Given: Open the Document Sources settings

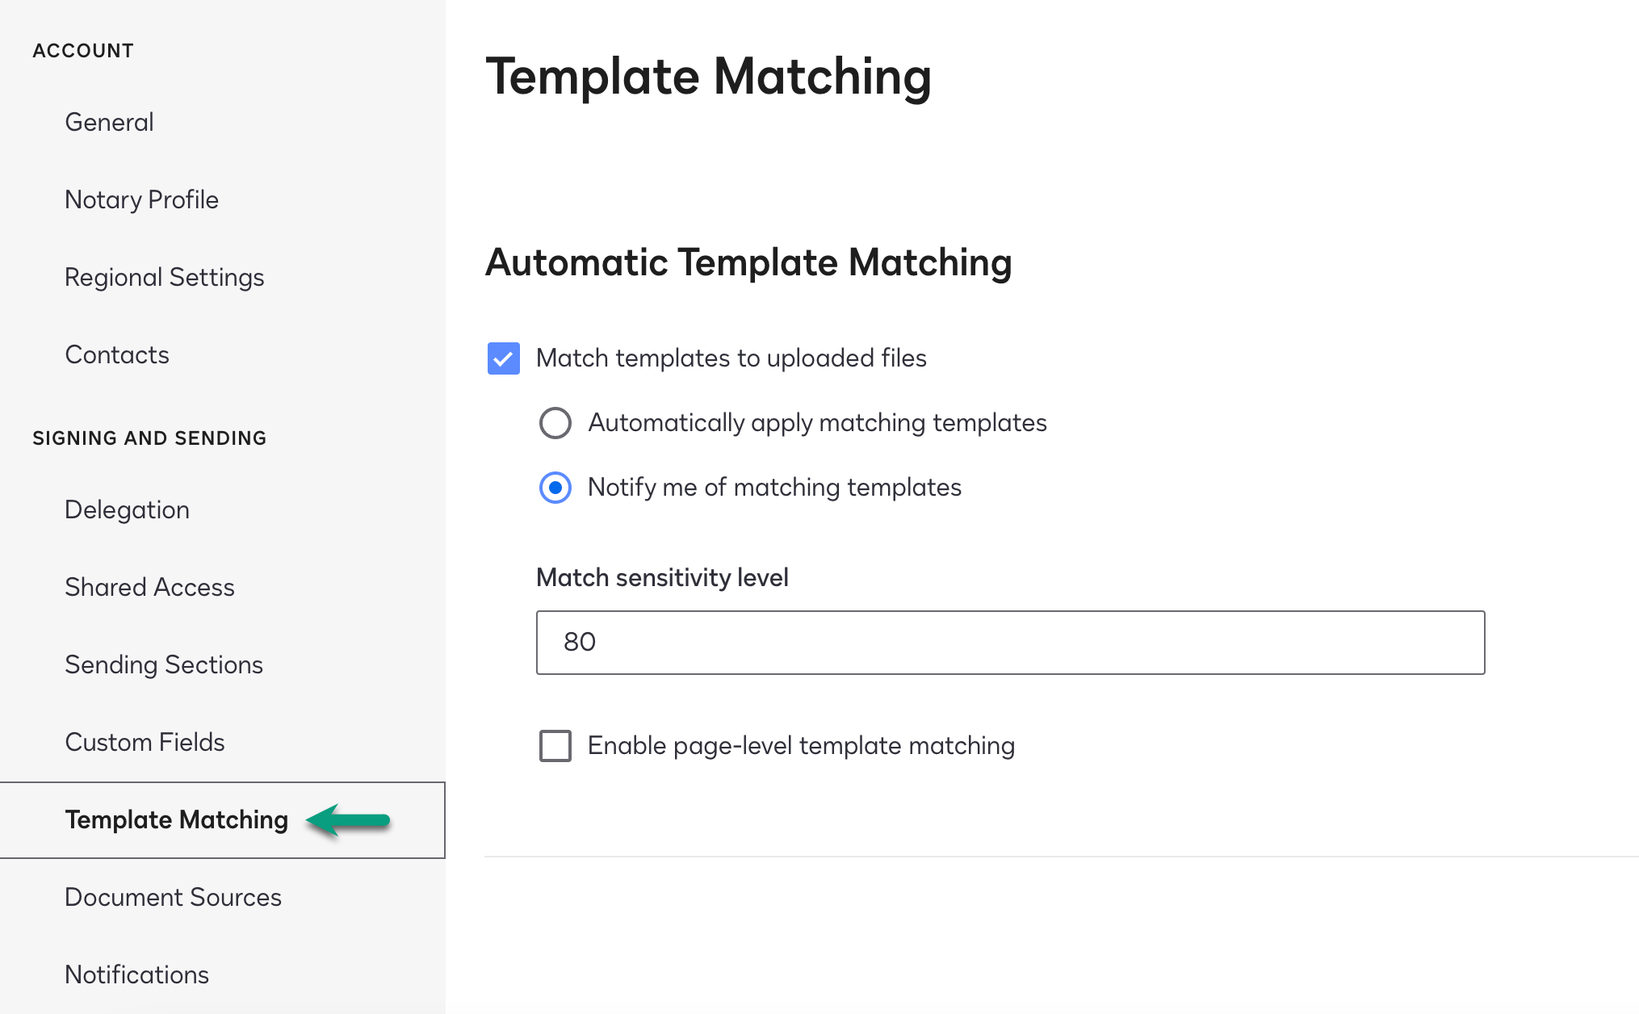Looking at the screenshot, I should 173,897.
